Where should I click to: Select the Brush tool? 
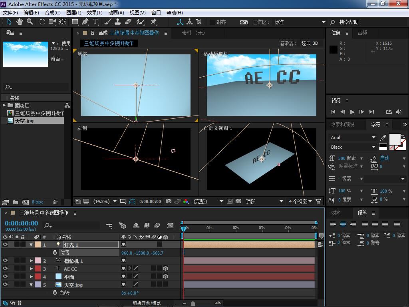click(108, 22)
